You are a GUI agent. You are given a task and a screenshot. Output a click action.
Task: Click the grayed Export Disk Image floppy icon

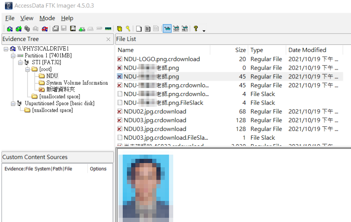[x=64, y=29]
